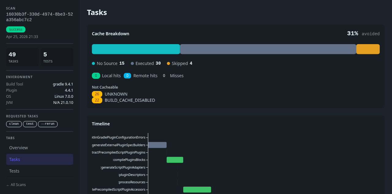
Task: Click the 22 badge beside BUILD_CACHE_DISABLED
Action: coord(97,100)
